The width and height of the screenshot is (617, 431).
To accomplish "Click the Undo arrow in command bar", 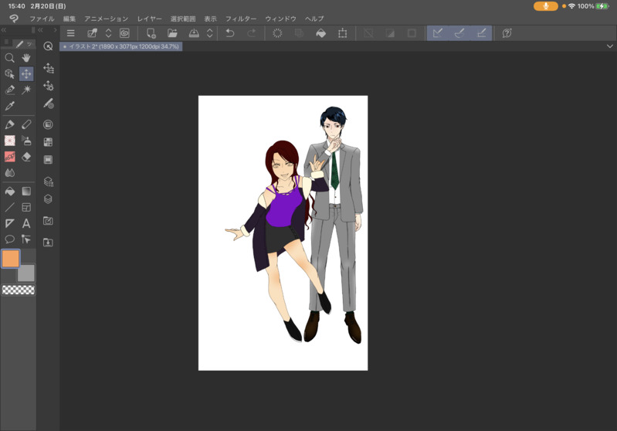I will click(229, 33).
